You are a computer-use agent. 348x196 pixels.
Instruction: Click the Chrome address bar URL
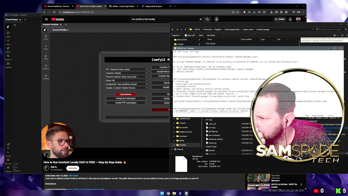[78, 12]
